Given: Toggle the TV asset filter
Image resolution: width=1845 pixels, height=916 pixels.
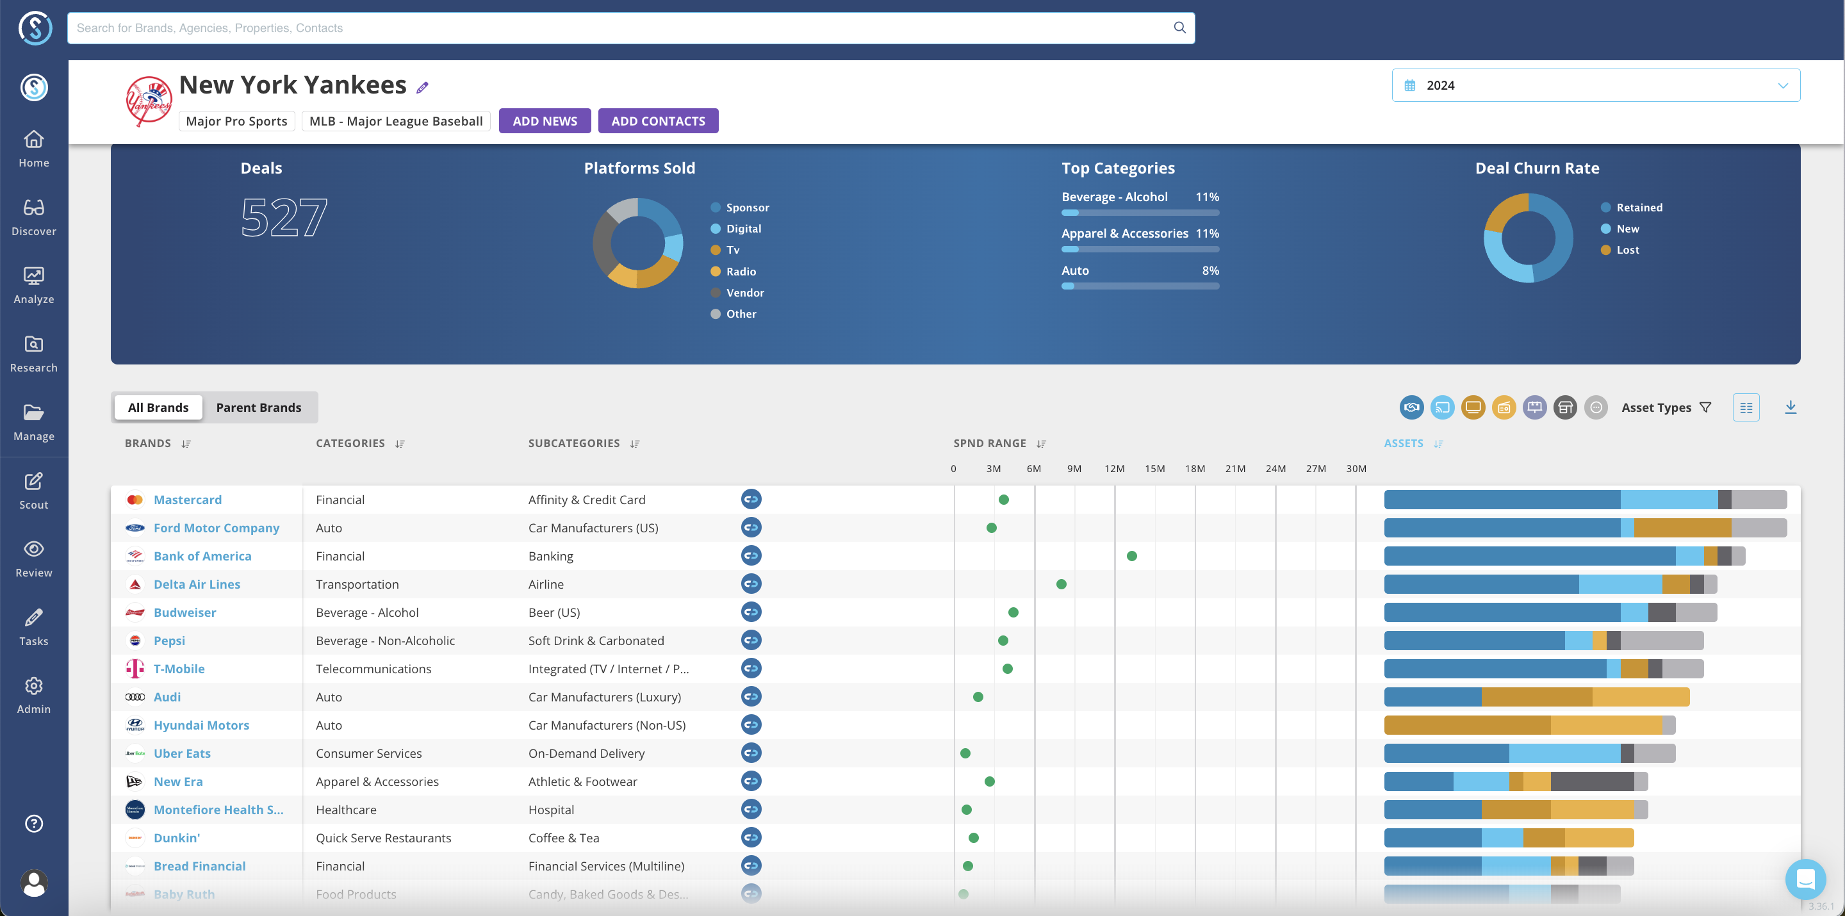Looking at the screenshot, I should pyautogui.click(x=1473, y=407).
